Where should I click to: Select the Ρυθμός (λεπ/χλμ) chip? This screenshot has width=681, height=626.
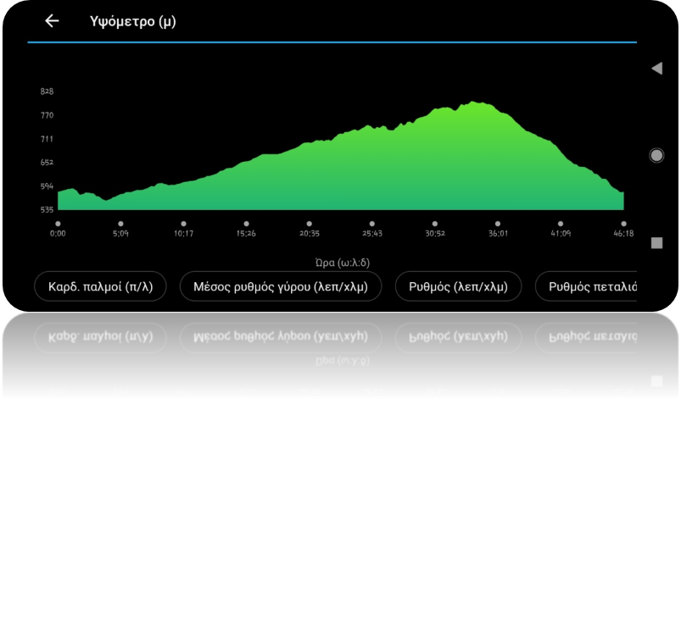(x=458, y=286)
